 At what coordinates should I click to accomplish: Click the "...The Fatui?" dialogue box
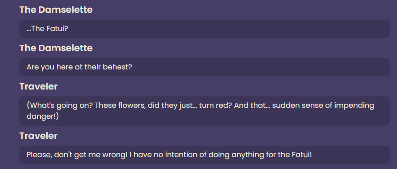[204, 29]
